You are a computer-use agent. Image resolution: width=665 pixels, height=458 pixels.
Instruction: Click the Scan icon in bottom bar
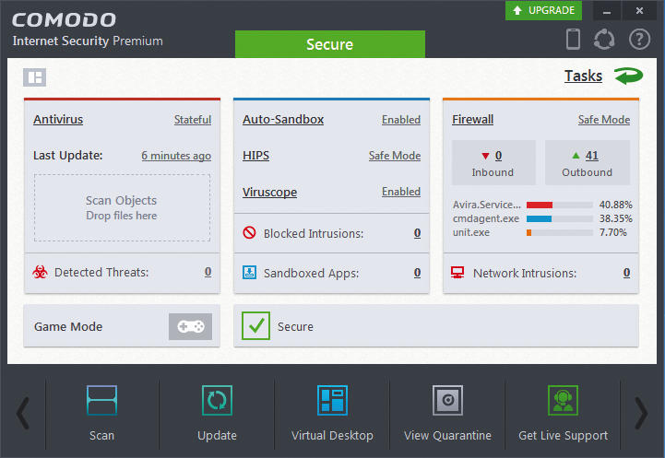click(101, 400)
